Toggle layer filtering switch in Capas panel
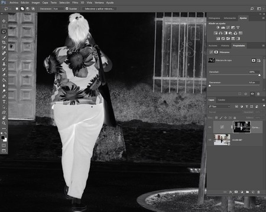 [264, 106]
